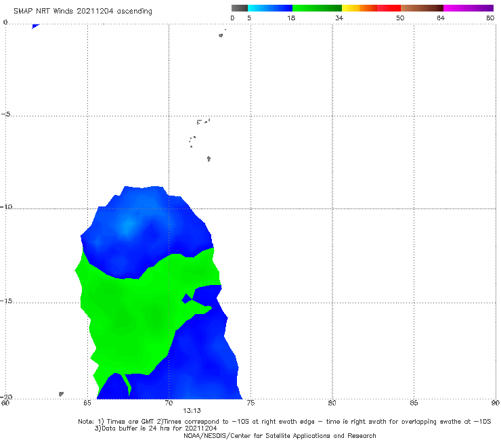Click the color bar label '50'
This screenshot has width=501, height=440.
coord(400,18)
